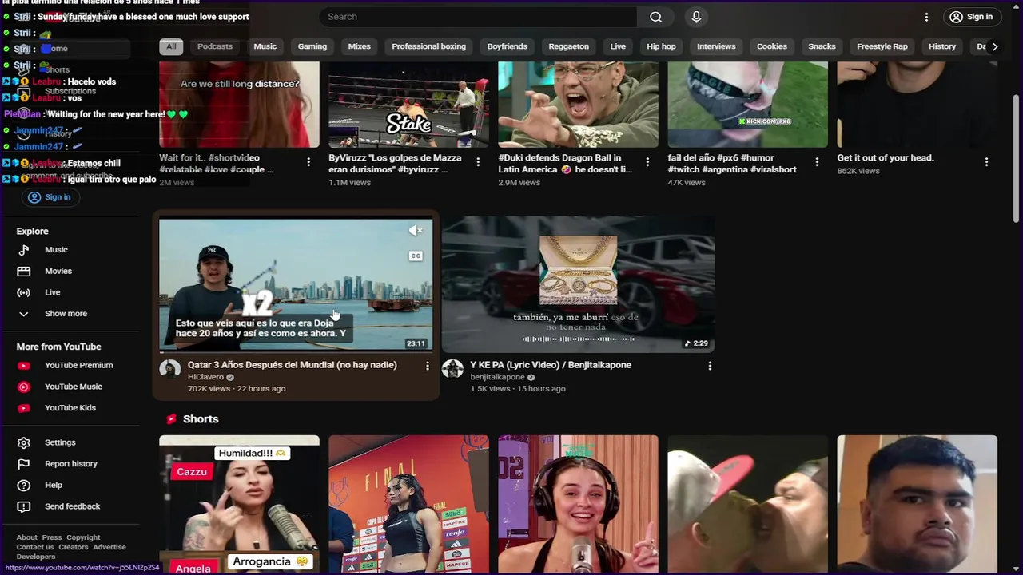Open Send feedback from sidebar

(x=72, y=506)
